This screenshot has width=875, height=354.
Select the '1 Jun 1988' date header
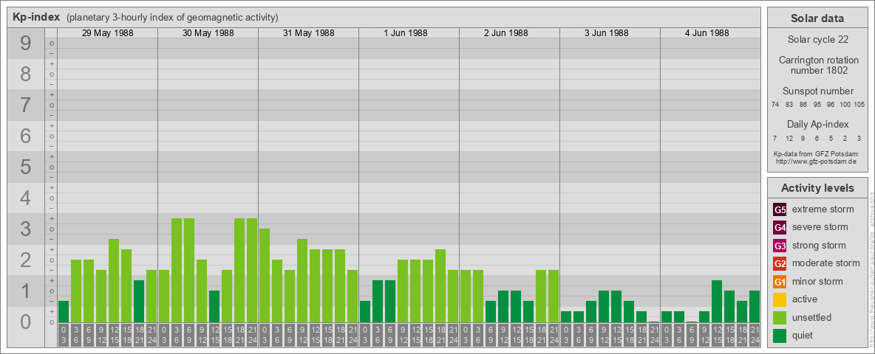click(x=406, y=33)
